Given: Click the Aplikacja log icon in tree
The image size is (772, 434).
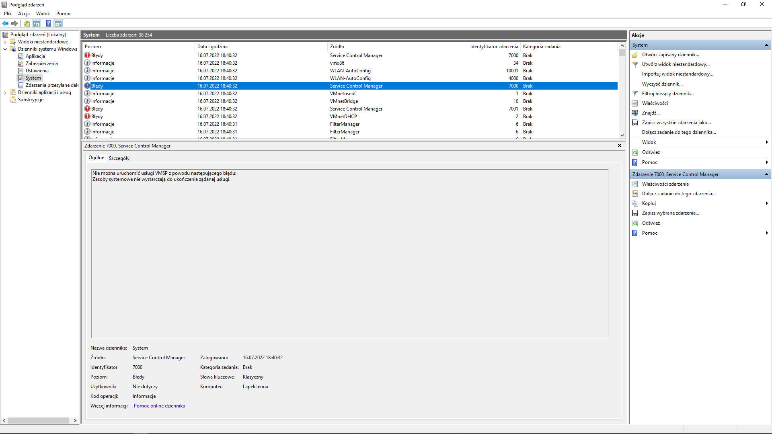Looking at the screenshot, I should 21,56.
